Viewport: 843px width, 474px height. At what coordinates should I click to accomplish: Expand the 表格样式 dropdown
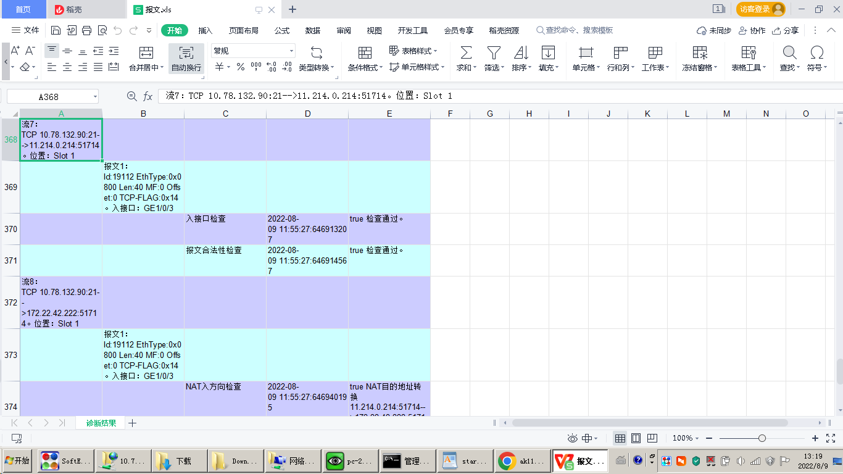click(435, 51)
